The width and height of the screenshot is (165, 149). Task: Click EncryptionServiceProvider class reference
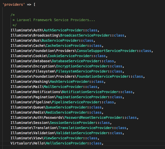[x=82, y=66]
